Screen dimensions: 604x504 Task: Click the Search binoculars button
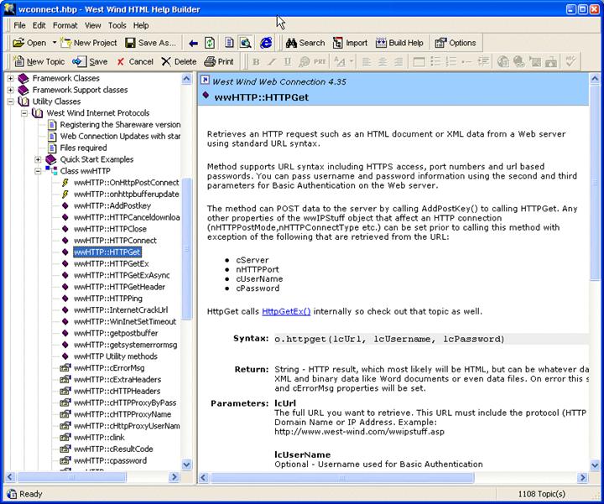click(x=305, y=43)
